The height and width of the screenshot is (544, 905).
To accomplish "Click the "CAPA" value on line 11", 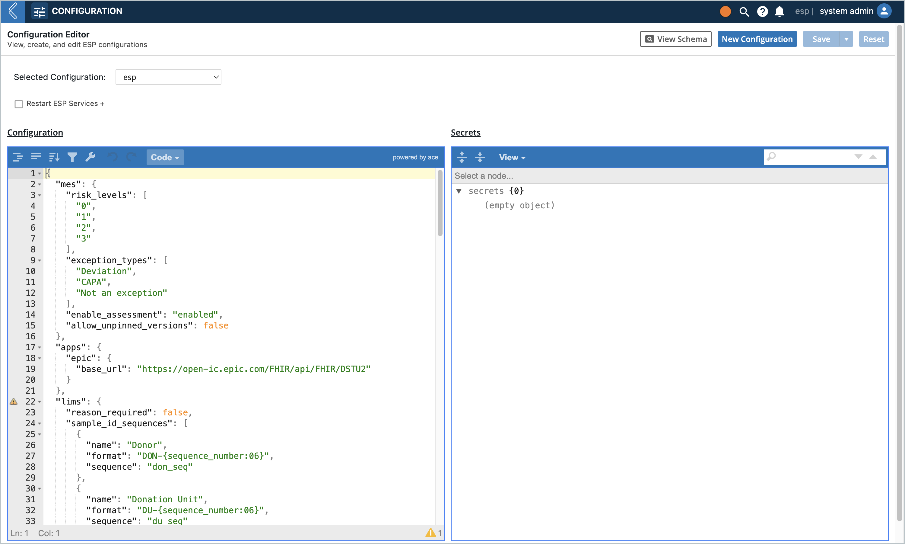I will [x=91, y=282].
